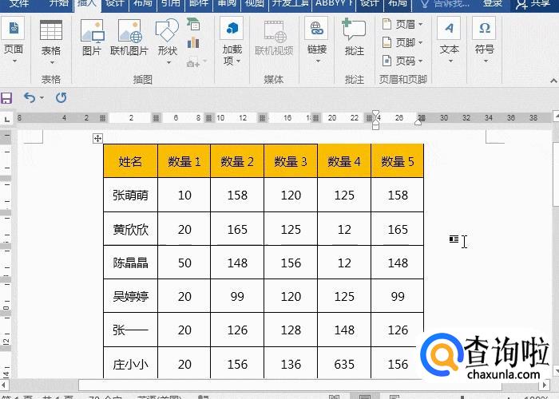Screen dimensions: 559x399
Task: Expand the 表格 dropdown arrow
Action: pyautogui.click(x=52, y=63)
